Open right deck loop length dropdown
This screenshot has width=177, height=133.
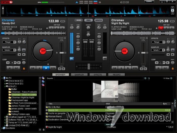[x=164, y=63]
